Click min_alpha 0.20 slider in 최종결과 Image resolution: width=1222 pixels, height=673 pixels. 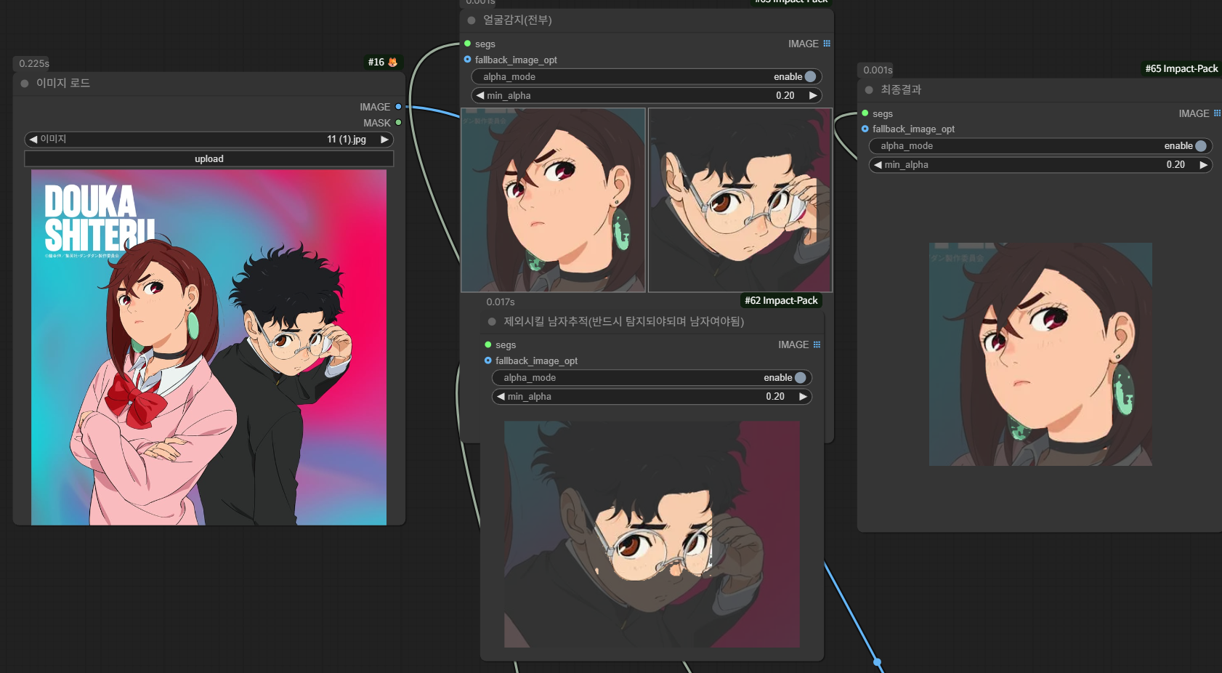(1040, 165)
